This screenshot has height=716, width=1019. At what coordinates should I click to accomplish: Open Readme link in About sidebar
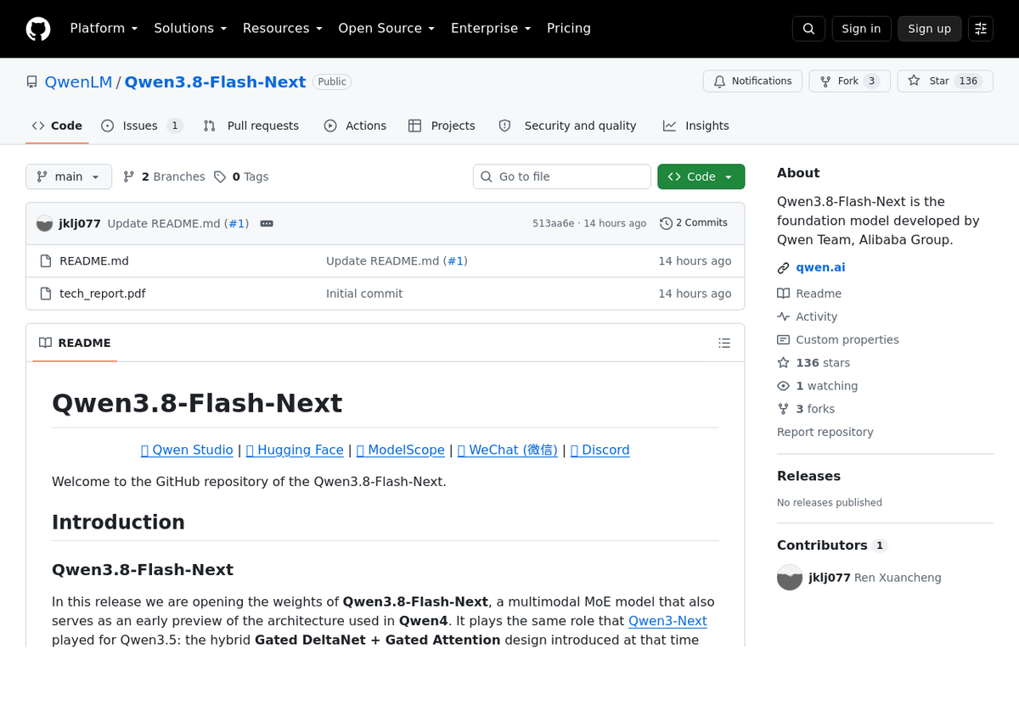tap(809, 294)
